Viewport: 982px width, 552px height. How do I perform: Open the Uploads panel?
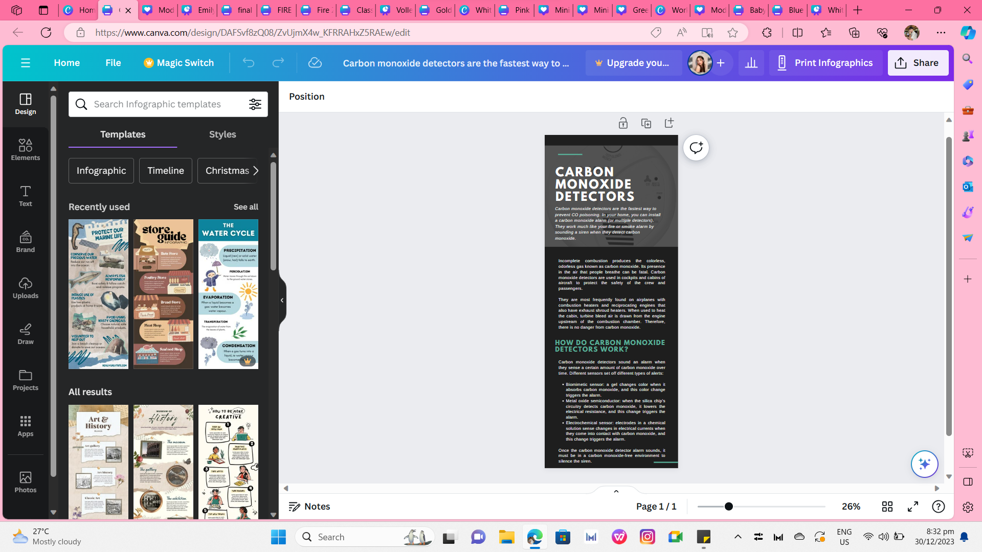tap(25, 288)
